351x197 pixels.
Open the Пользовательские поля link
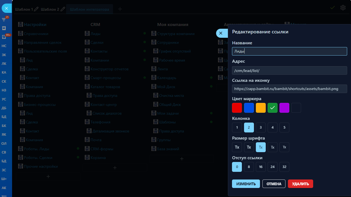click(45, 51)
